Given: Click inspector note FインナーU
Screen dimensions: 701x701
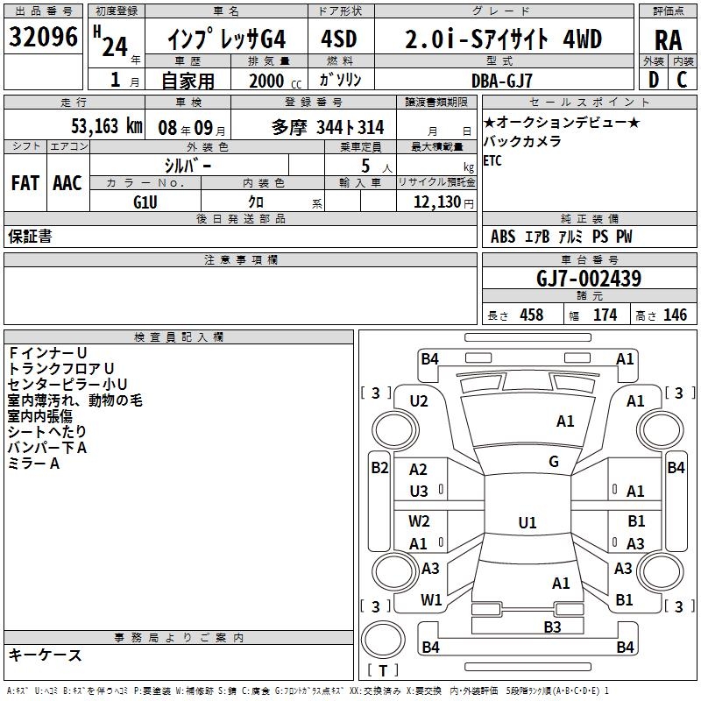Looking at the screenshot, I should coord(48,353).
